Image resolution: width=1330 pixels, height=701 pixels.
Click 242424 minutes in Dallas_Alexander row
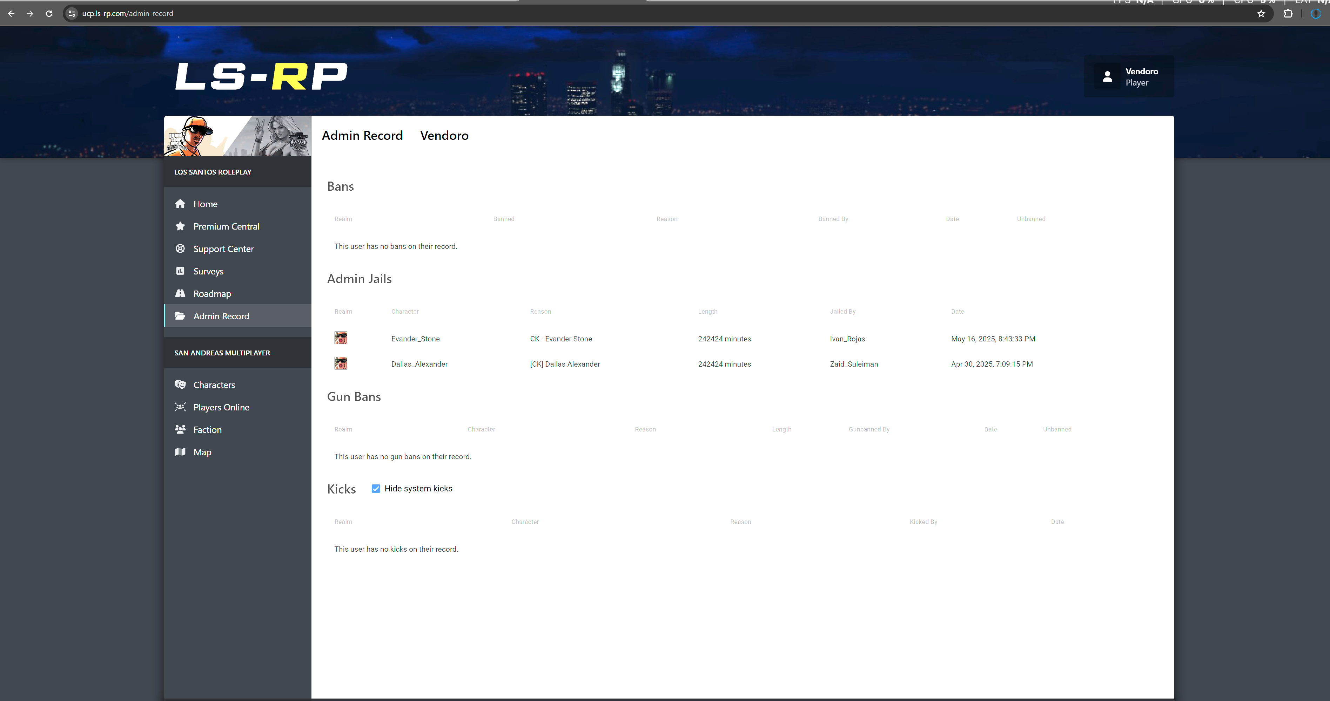point(724,364)
